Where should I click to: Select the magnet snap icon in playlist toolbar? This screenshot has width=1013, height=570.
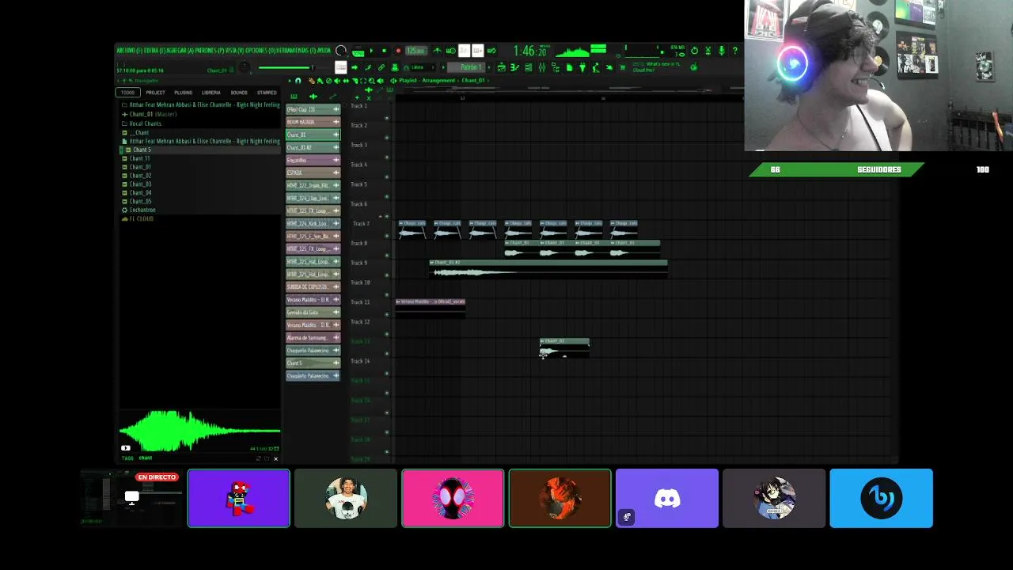(x=298, y=81)
